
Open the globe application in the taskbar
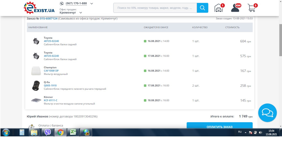coord(86,133)
